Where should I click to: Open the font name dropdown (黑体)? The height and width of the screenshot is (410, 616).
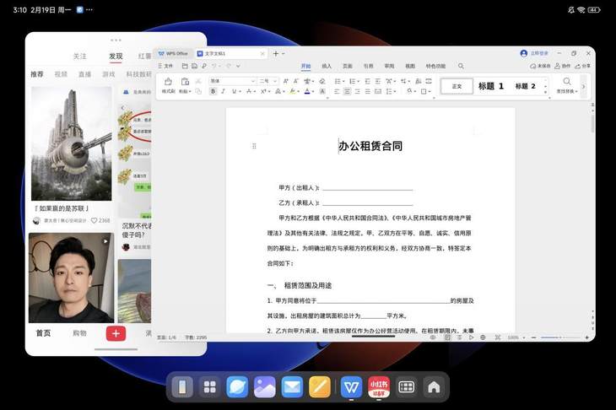point(232,81)
